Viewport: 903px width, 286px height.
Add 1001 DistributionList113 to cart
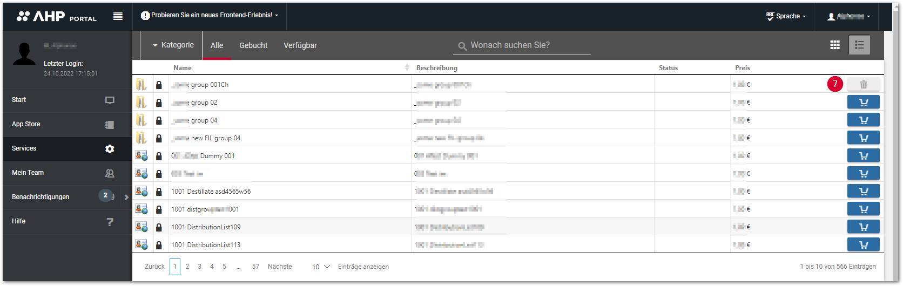863,244
